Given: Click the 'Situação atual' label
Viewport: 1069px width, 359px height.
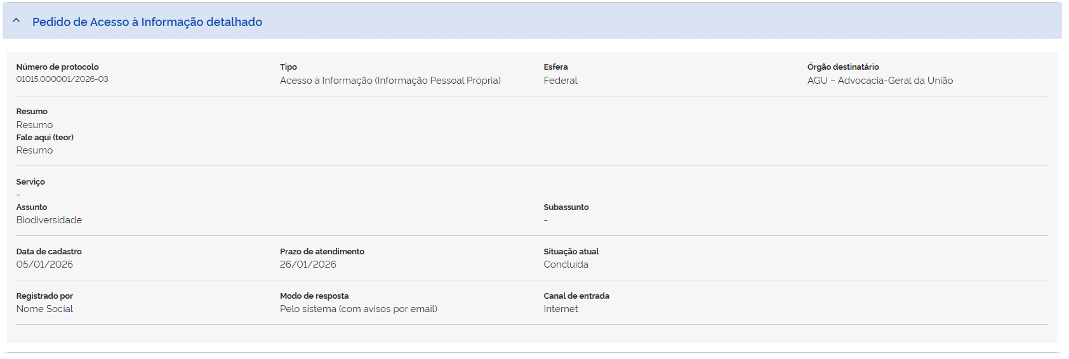Looking at the screenshot, I should point(571,252).
